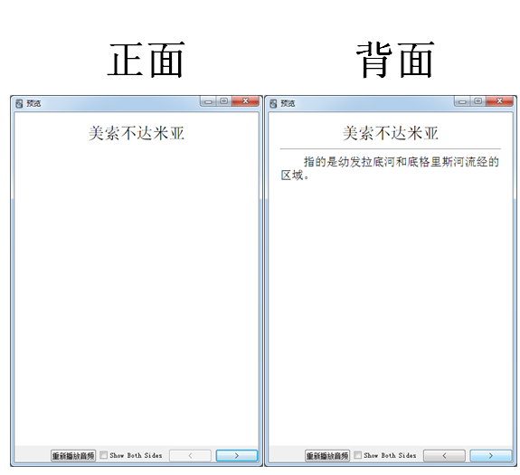
Task: Close the left preview window
Action: pos(245,101)
